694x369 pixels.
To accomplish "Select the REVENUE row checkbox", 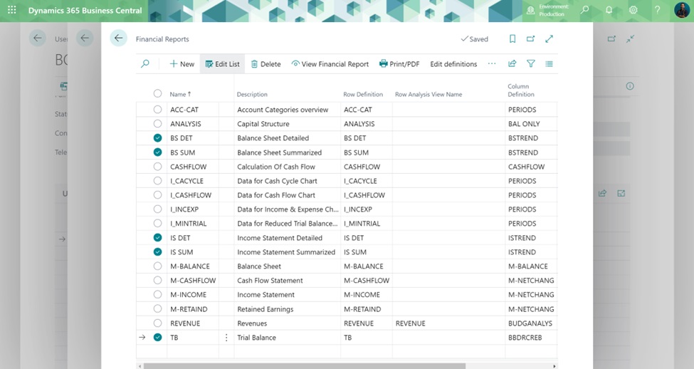I will coord(157,323).
